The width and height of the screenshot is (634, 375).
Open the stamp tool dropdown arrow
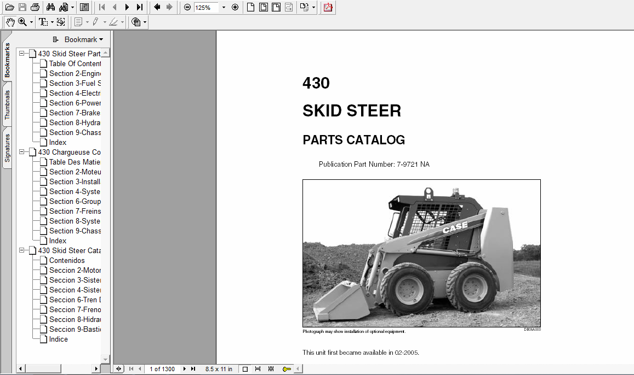(x=145, y=22)
